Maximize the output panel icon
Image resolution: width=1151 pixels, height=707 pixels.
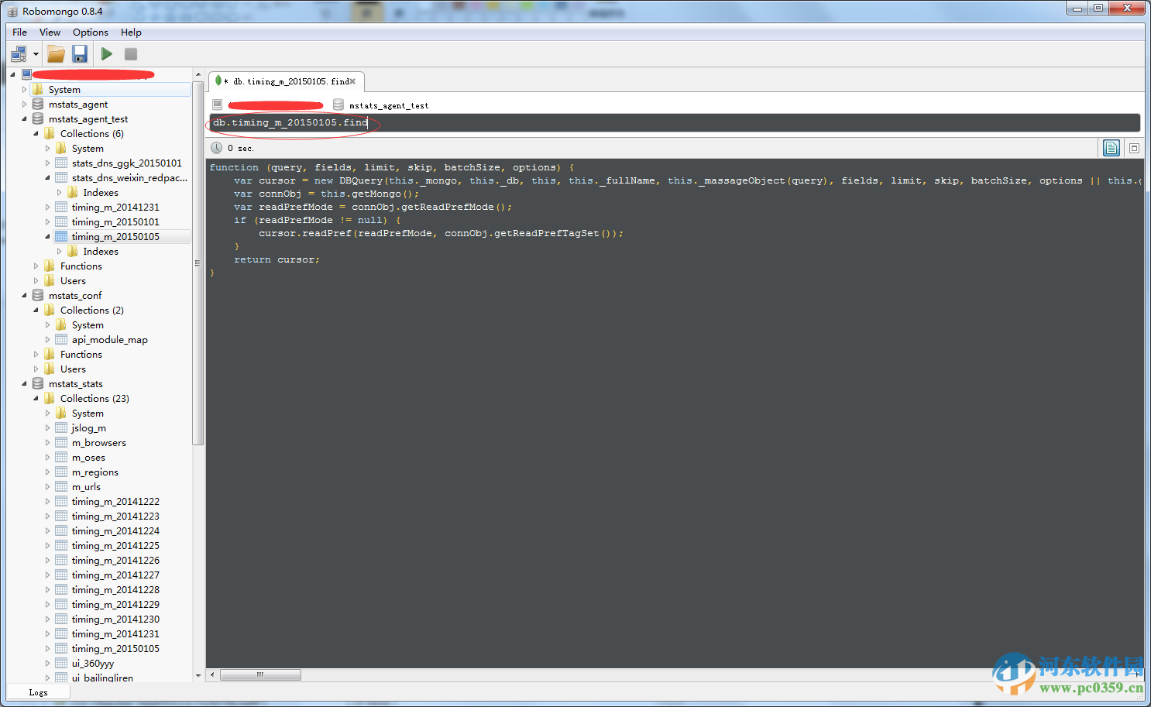click(1134, 148)
